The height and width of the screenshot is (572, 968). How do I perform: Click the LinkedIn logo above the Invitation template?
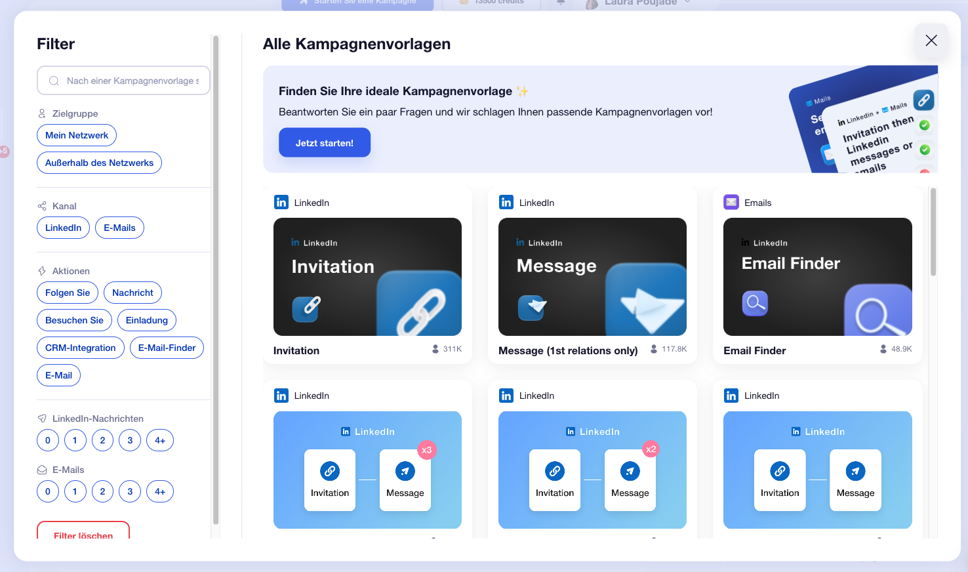point(281,202)
